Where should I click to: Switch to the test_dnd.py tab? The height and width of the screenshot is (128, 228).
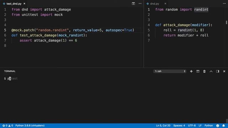[14, 4]
